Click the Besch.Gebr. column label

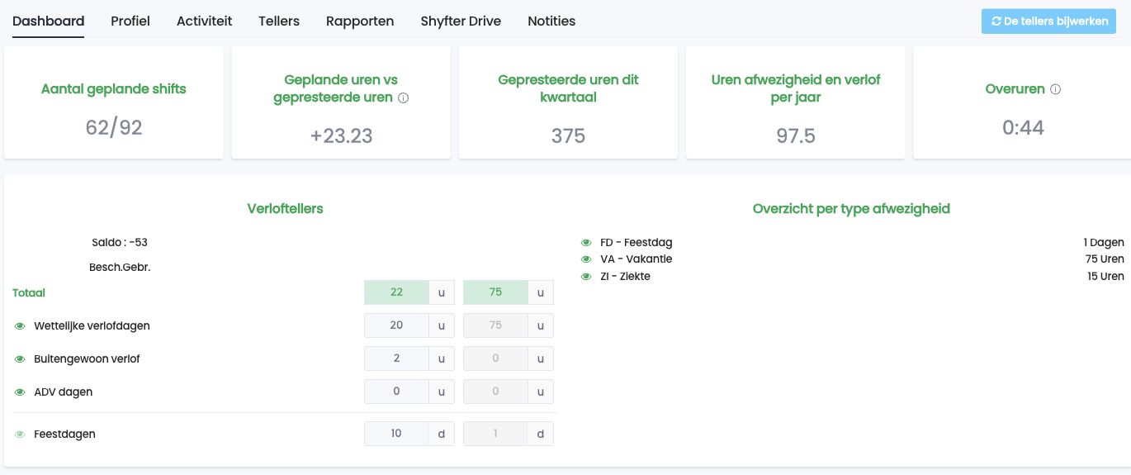pyautogui.click(x=120, y=268)
